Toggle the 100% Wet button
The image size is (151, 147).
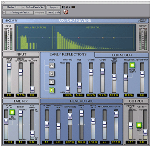click(x=139, y=125)
